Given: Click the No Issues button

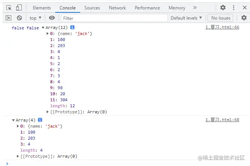Looking at the screenshot, I should [221, 18].
